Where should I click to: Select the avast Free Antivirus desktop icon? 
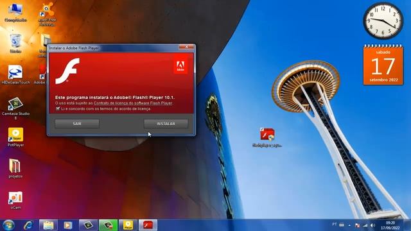tap(47, 14)
